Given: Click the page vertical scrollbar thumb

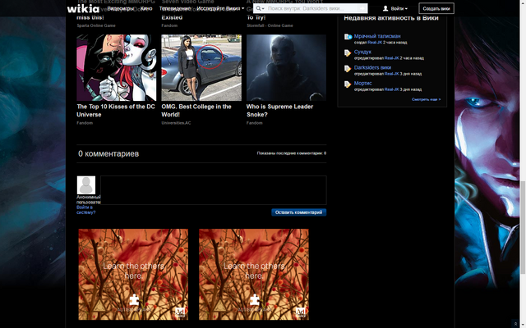Looking at the screenshot, I should click(x=523, y=227).
